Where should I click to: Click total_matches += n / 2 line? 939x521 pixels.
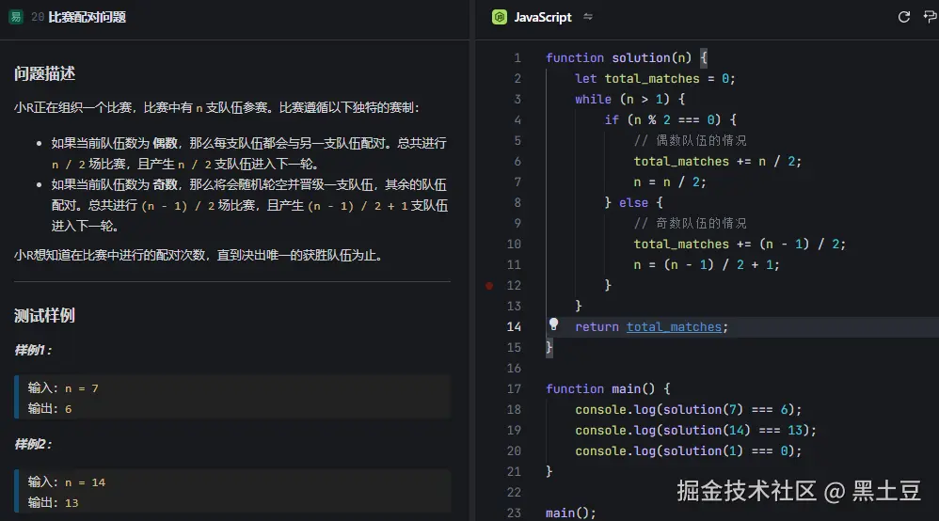coord(718,161)
